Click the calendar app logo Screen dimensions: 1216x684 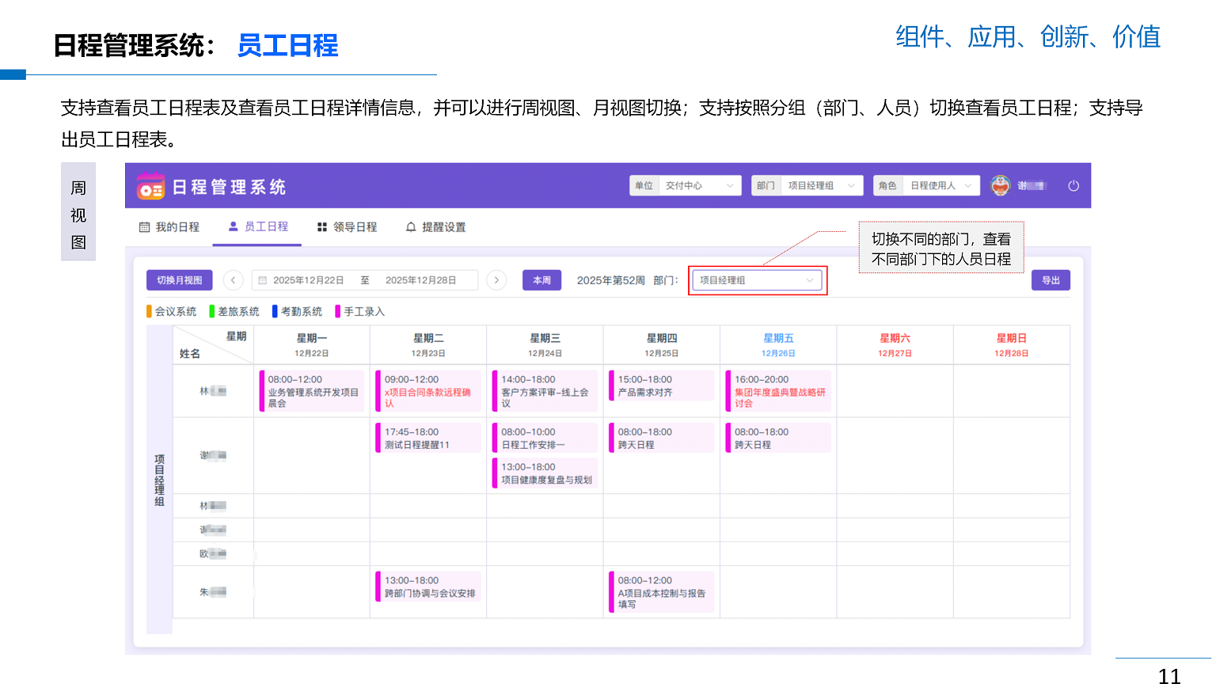pos(150,186)
